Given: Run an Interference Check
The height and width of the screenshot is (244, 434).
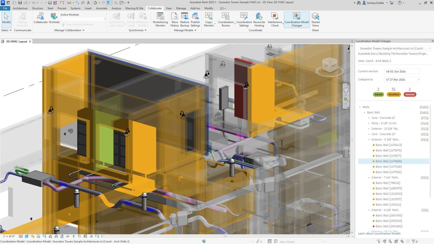Looking at the screenshot, I should (x=275, y=19).
